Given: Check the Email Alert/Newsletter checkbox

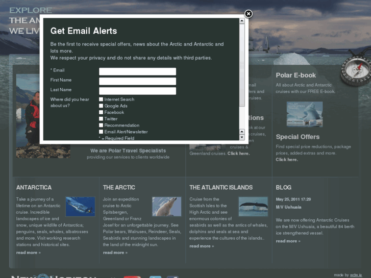Looking at the screenshot, I should coord(101,132).
